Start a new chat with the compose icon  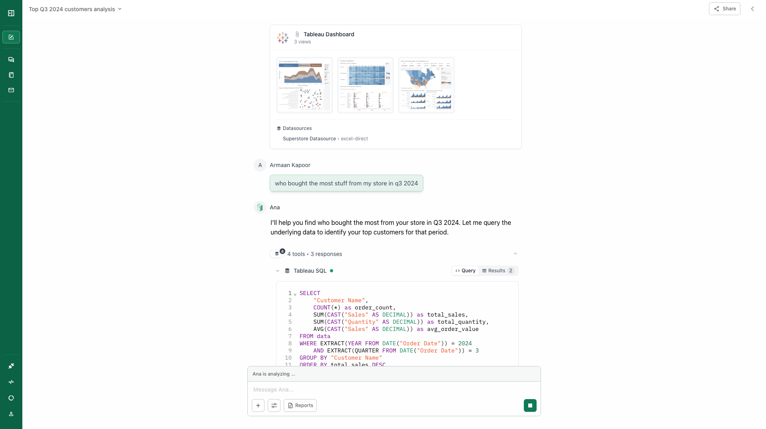(11, 37)
